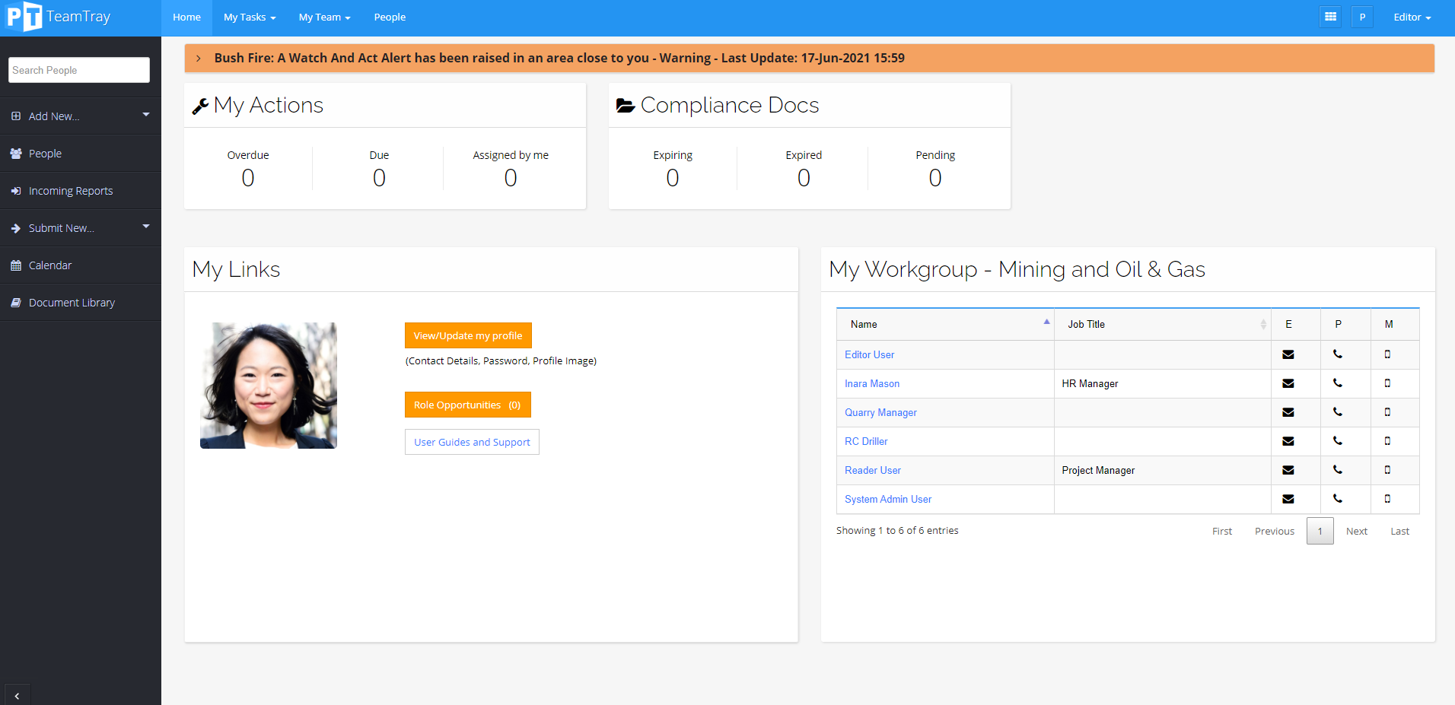Expand the My Tasks menu
This screenshot has height=705, width=1455.
[x=250, y=17]
